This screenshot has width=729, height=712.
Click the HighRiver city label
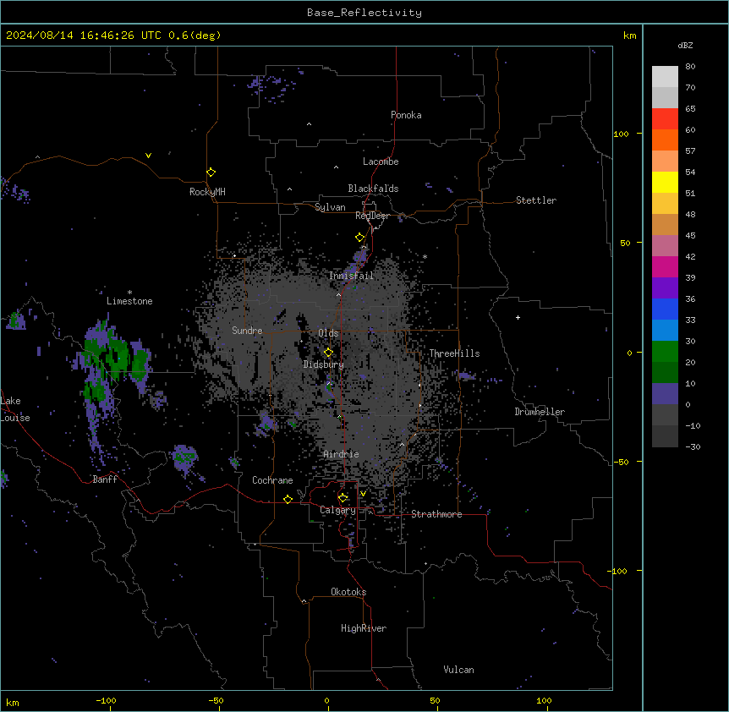click(364, 628)
